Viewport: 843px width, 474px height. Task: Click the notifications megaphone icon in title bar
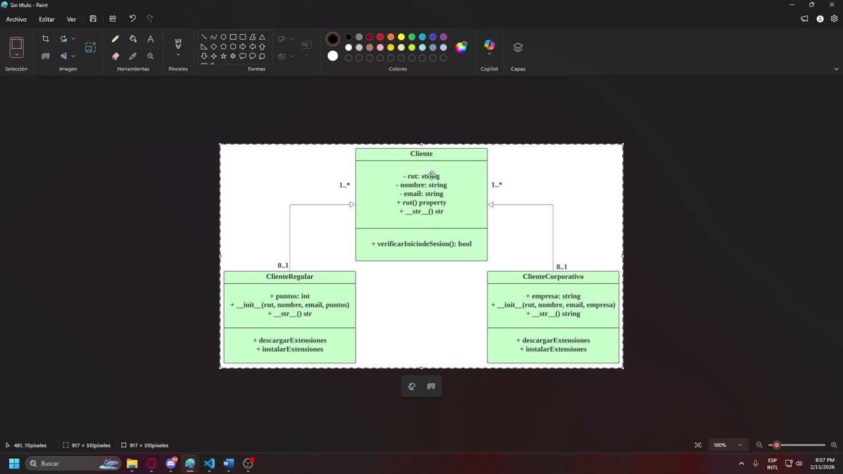tap(804, 19)
